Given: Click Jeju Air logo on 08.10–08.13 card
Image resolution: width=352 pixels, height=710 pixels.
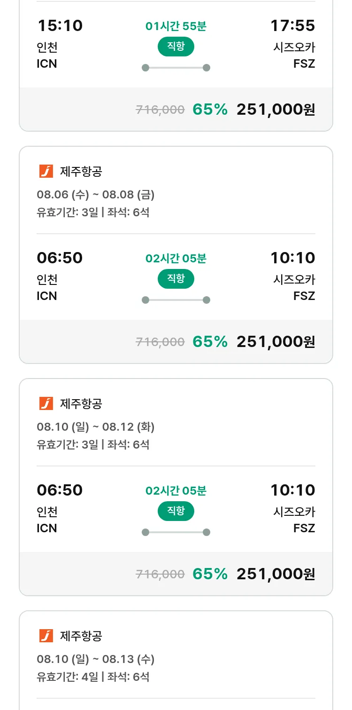Looking at the screenshot, I should coord(46,636).
